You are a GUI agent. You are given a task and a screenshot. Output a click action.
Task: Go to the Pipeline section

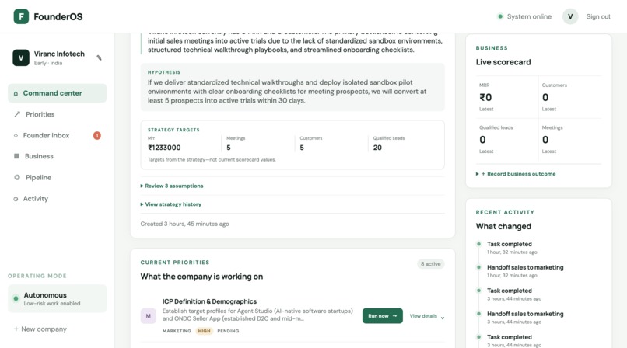point(58,177)
